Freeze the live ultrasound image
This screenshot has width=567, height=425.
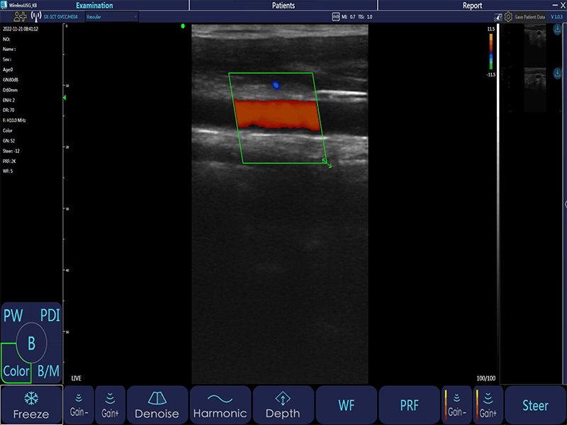click(x=30, y=405)
